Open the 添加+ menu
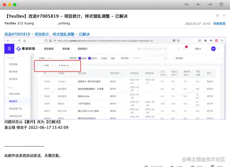 tap(198, 49)
